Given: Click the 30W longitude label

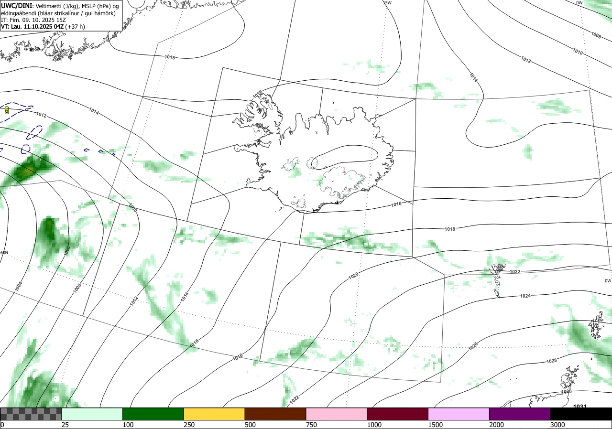Looking at the screenshot, I should pyautogui.click(x=186, y=3).
